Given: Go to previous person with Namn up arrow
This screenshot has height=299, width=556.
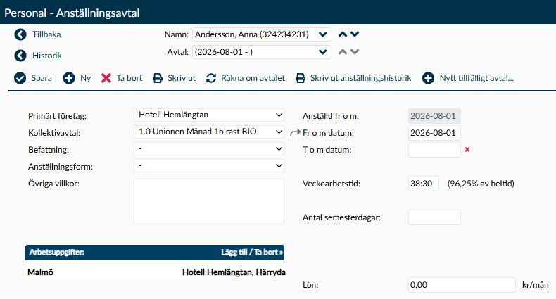Looking at the screenshot, I should 343,34.
